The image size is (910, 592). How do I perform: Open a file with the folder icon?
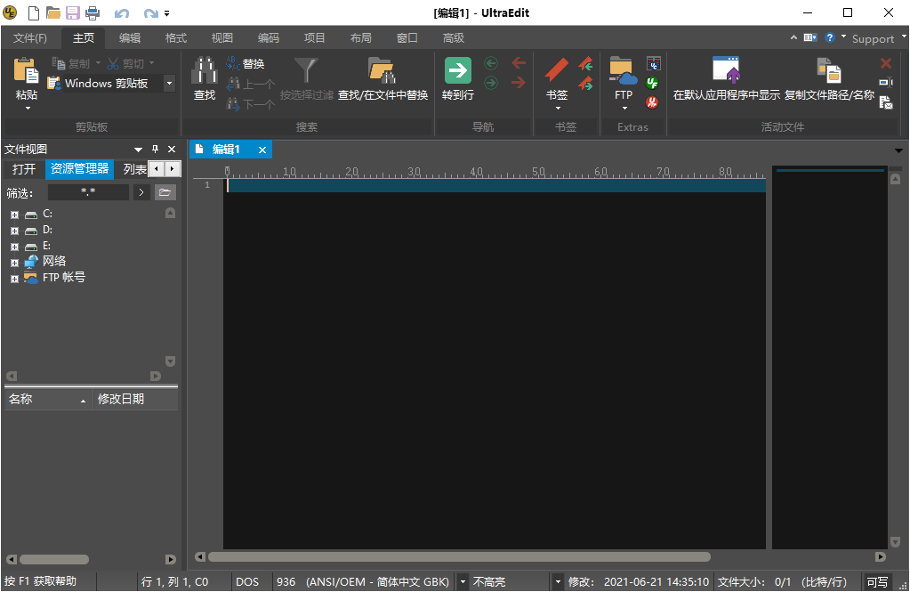(x=53, y=12)
